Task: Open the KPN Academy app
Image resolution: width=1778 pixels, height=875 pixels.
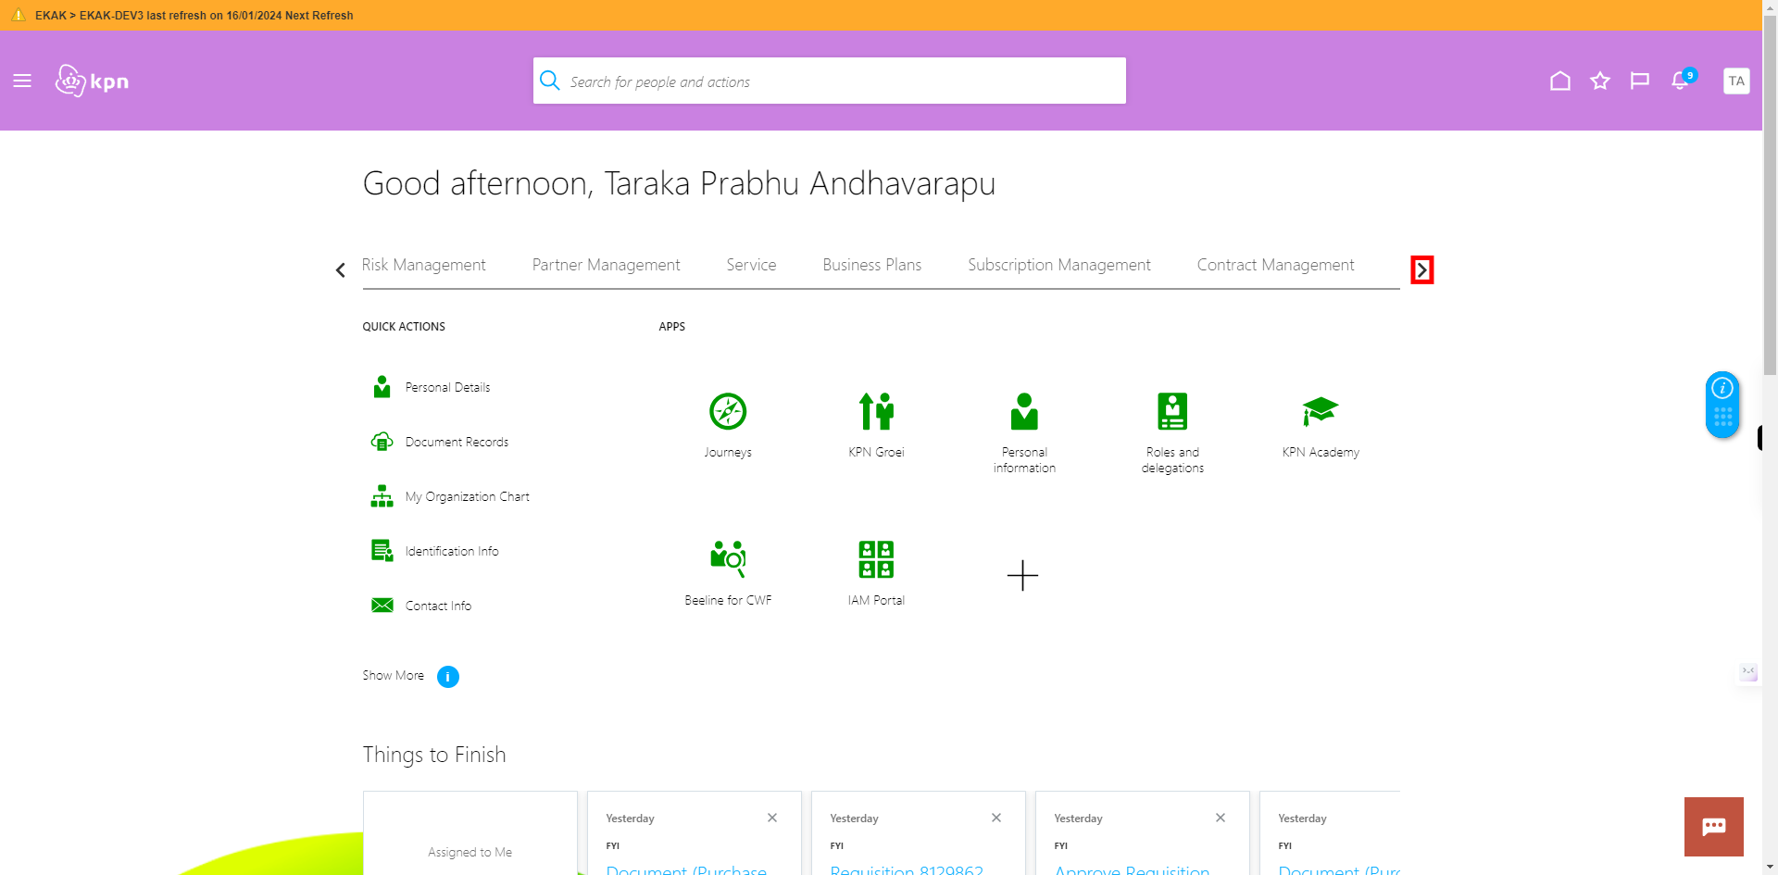Action: coord(1321,425)
